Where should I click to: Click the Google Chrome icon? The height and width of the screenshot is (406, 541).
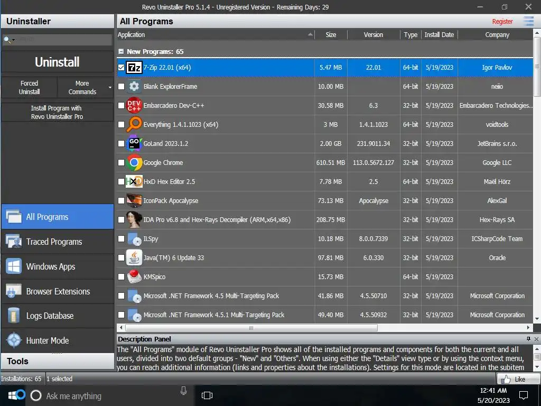[x=134, y=162]
